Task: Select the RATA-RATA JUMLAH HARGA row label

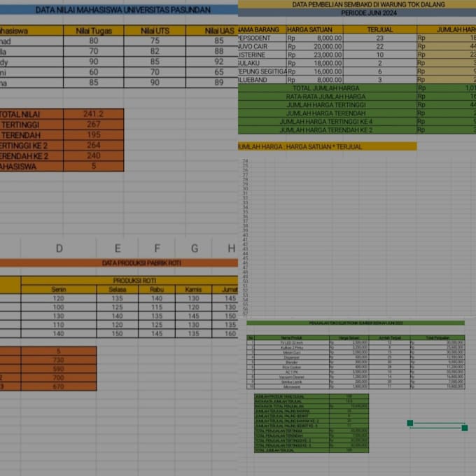Action: pos(328,97)
